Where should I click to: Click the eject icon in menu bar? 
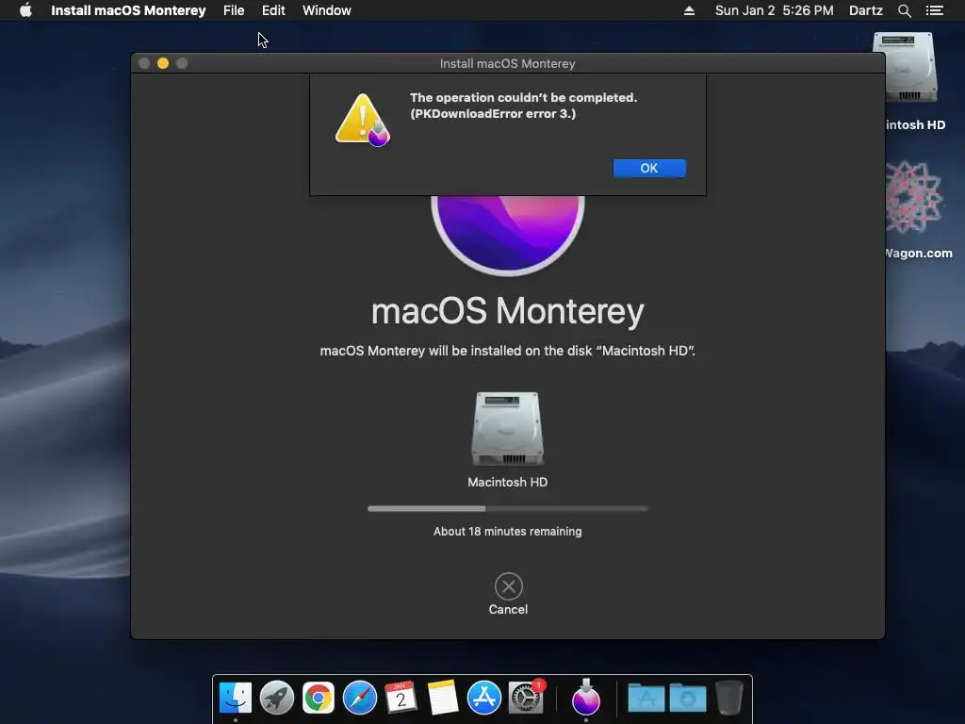click(x=689, y=10)
